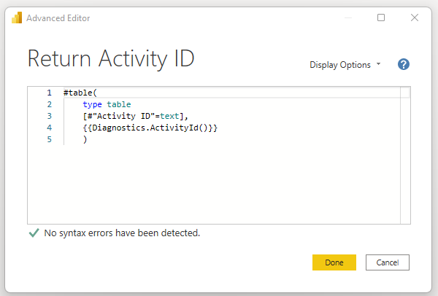Maximize the Advanced Editor window
438x296 pixels.
(x=381, y=17)
